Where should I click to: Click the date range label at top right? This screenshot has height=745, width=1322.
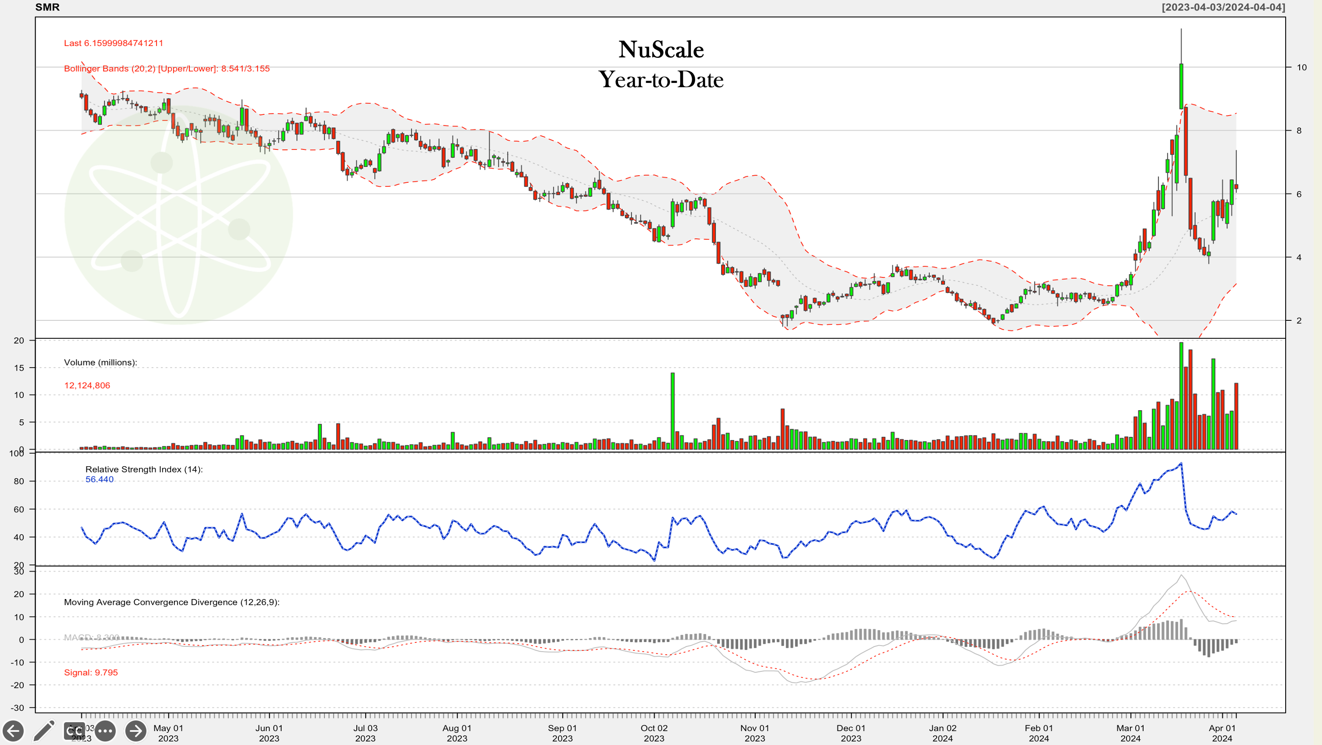(1223, 7)
